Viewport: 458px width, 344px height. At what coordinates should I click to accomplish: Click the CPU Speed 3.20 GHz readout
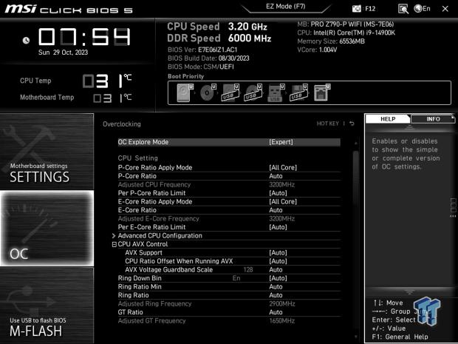217,27
